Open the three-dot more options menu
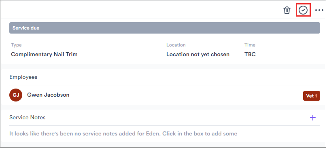This screenshot has height=148, width=327. (319, 10)
